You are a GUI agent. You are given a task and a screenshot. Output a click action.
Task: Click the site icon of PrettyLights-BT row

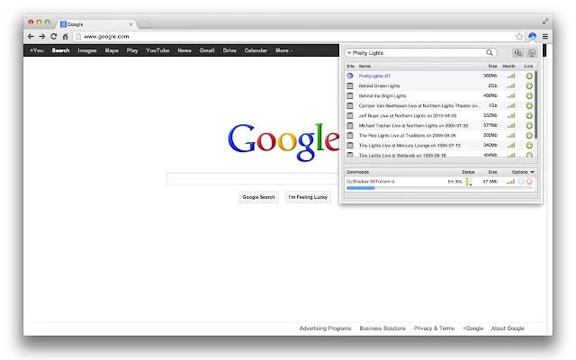350,76
